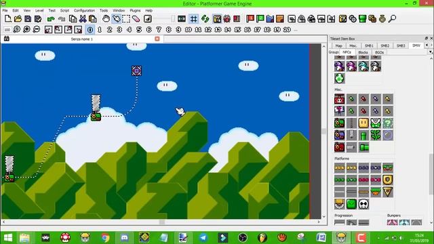The image size is (434, 244).
Task: Click the zoom percent field showing 100
Action: 7,30
